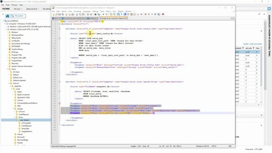Click the Undo arrow in Notepad++ toolbar

pos(88,14)
